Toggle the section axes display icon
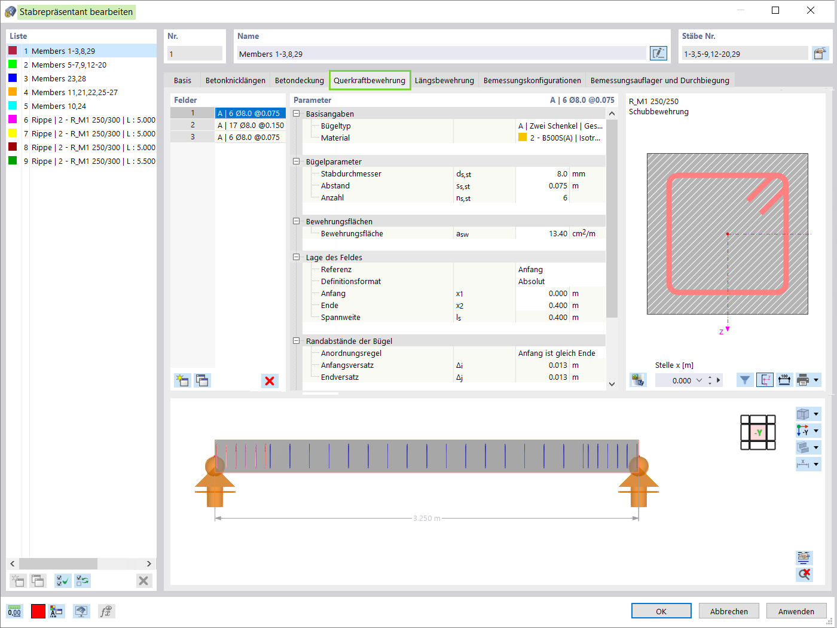This screenshot has height=628, width=837. [x=765, y=380]
